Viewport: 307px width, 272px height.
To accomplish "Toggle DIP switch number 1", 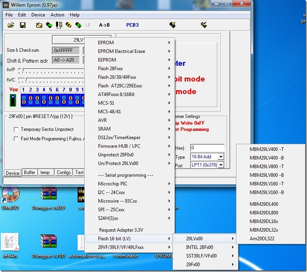I will tap(24, 100).
